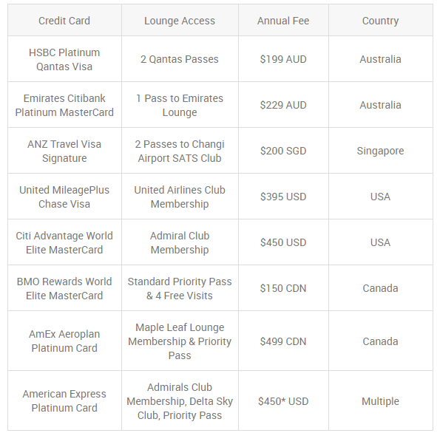
Task: Click the 2 Qantas Passes cell
Action: coord(180,59)
